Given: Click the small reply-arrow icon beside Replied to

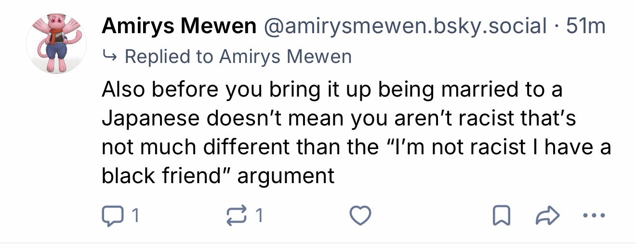Looking at the screenshot, I should (109, 57).
